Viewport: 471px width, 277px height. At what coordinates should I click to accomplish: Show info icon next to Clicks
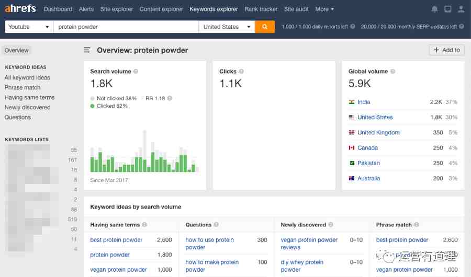coord(241,72)
